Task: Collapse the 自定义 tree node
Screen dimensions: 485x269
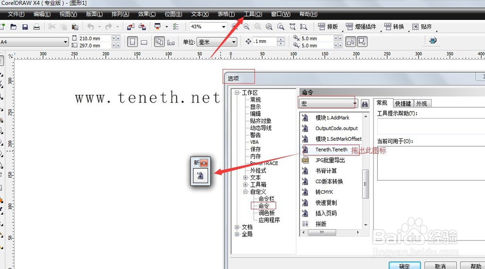Action: pyautogui.click(x=245, y=192)
